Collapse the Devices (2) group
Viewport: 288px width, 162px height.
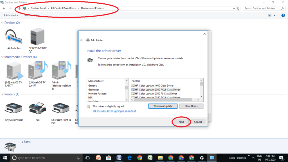(3, 23)
